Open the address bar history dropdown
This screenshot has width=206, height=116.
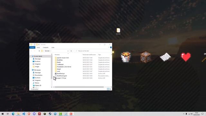(68, 51)
